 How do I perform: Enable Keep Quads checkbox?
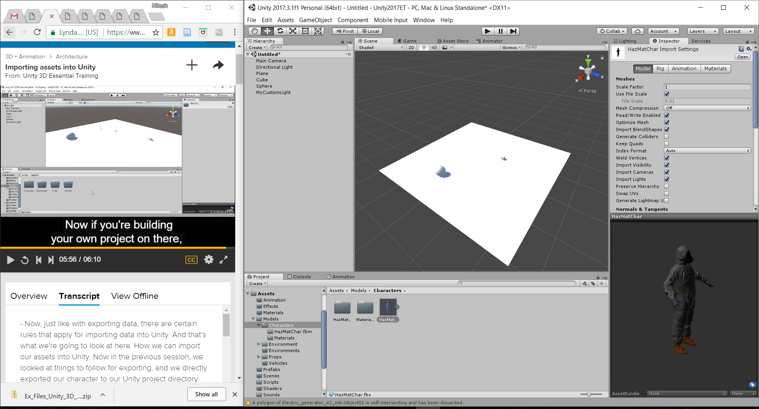pos(667,144)
